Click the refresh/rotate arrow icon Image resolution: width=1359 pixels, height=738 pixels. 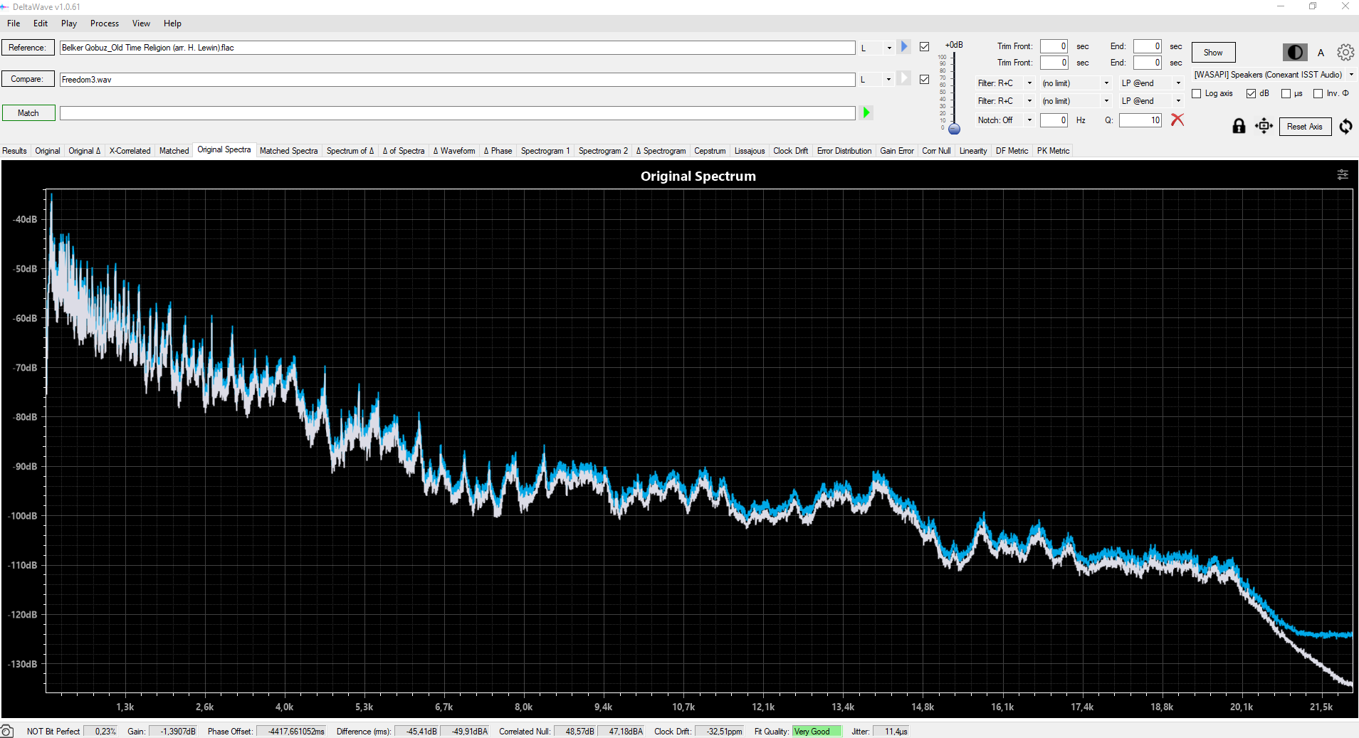1345,126
